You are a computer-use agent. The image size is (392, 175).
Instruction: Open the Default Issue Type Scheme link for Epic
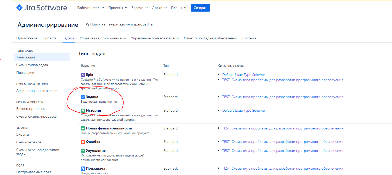tap(243, 75)
